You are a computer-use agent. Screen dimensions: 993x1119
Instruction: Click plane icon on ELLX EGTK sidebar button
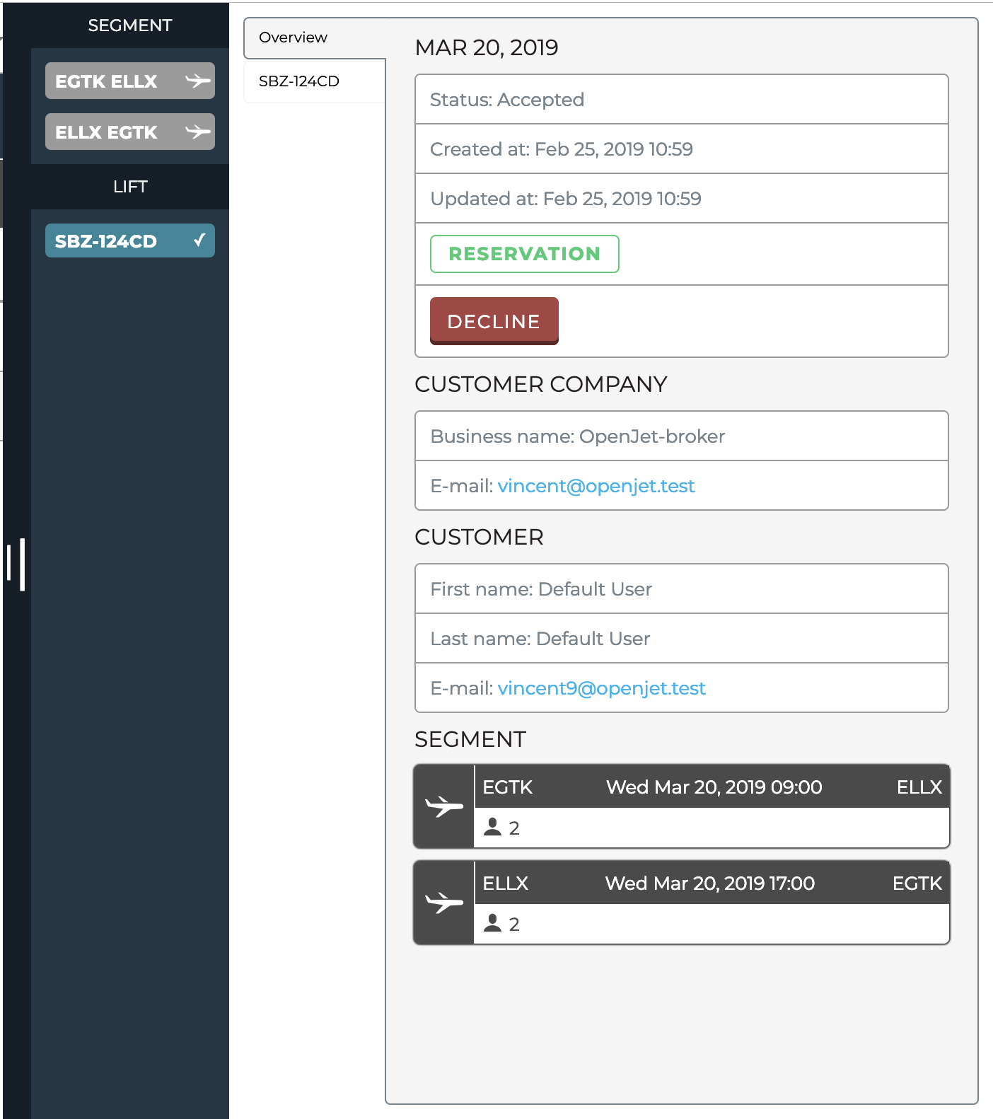click(197, 132)
